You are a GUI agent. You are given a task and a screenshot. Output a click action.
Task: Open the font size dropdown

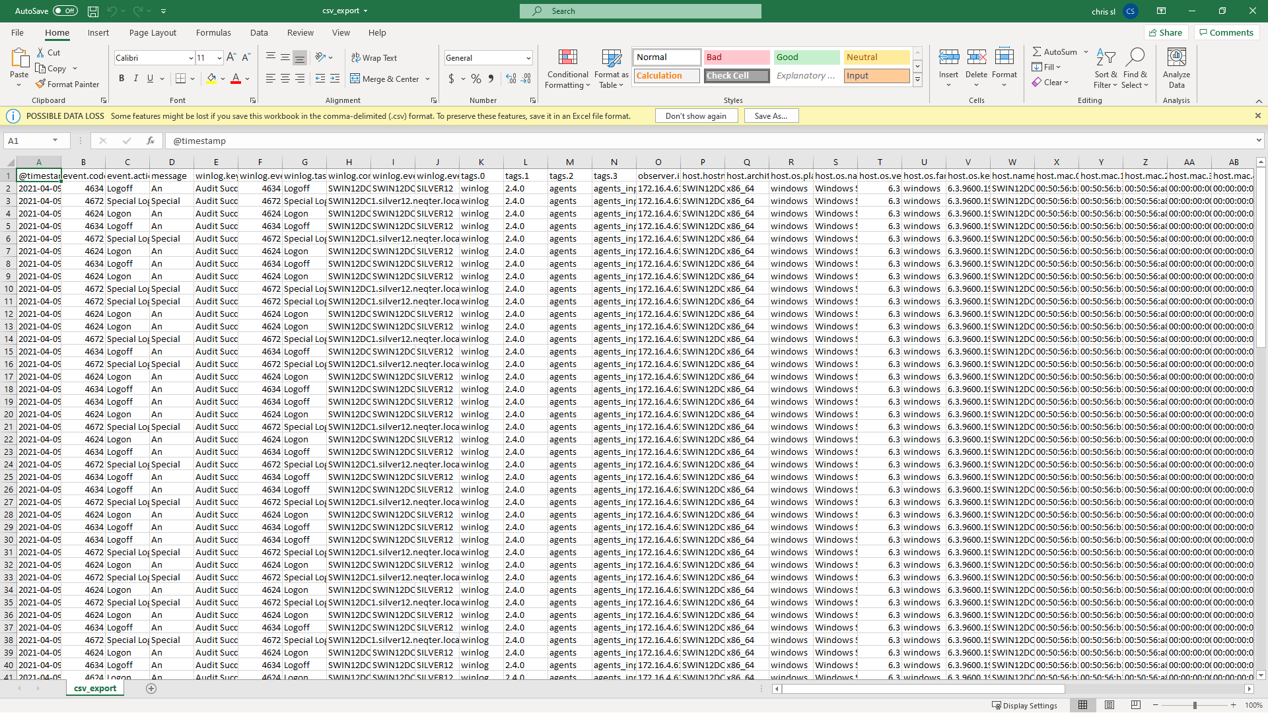219,58
